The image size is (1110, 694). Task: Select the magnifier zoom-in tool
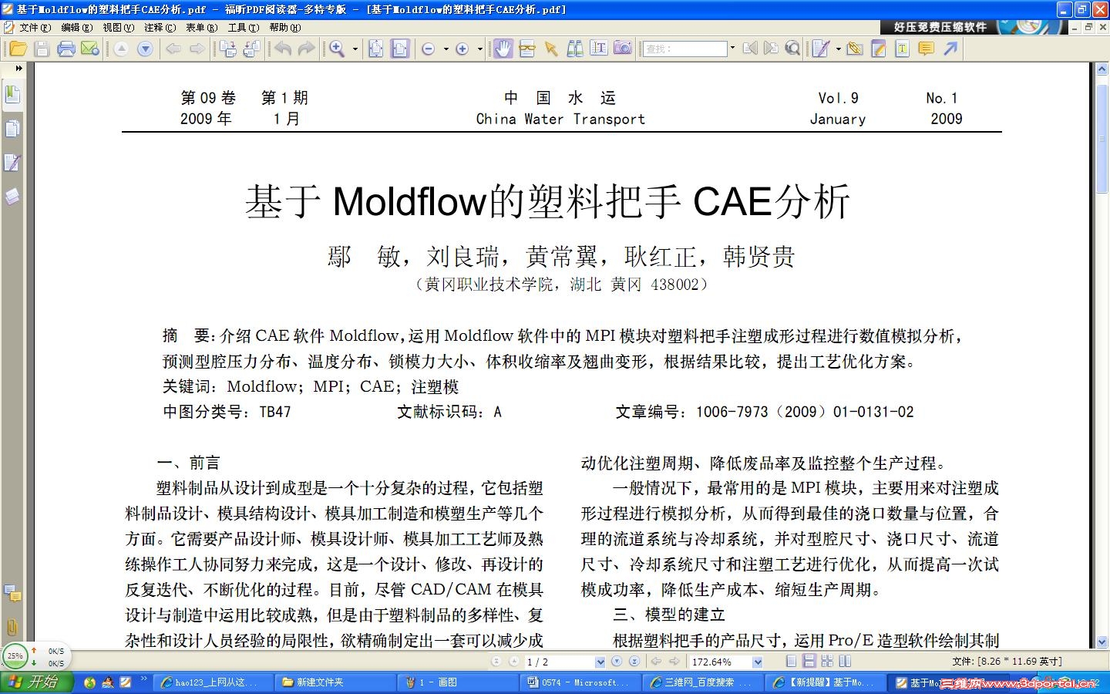(337, 49)
